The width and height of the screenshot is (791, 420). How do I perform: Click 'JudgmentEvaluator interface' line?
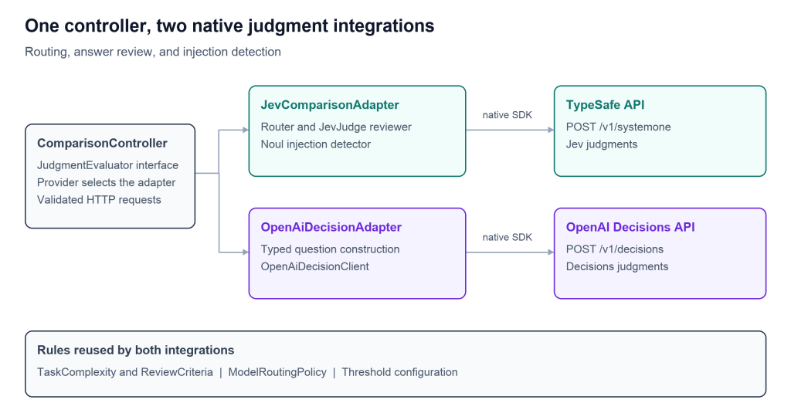tap(108, 165)
